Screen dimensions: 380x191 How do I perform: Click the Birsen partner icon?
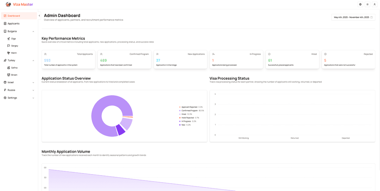point(9,75)
